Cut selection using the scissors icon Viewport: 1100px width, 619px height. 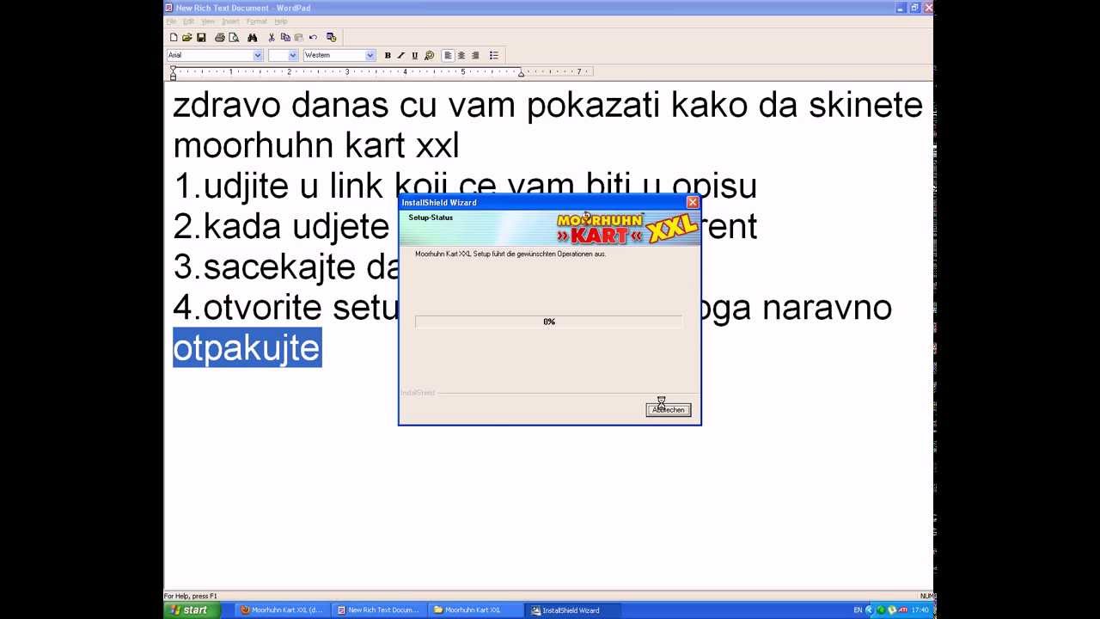272,38
